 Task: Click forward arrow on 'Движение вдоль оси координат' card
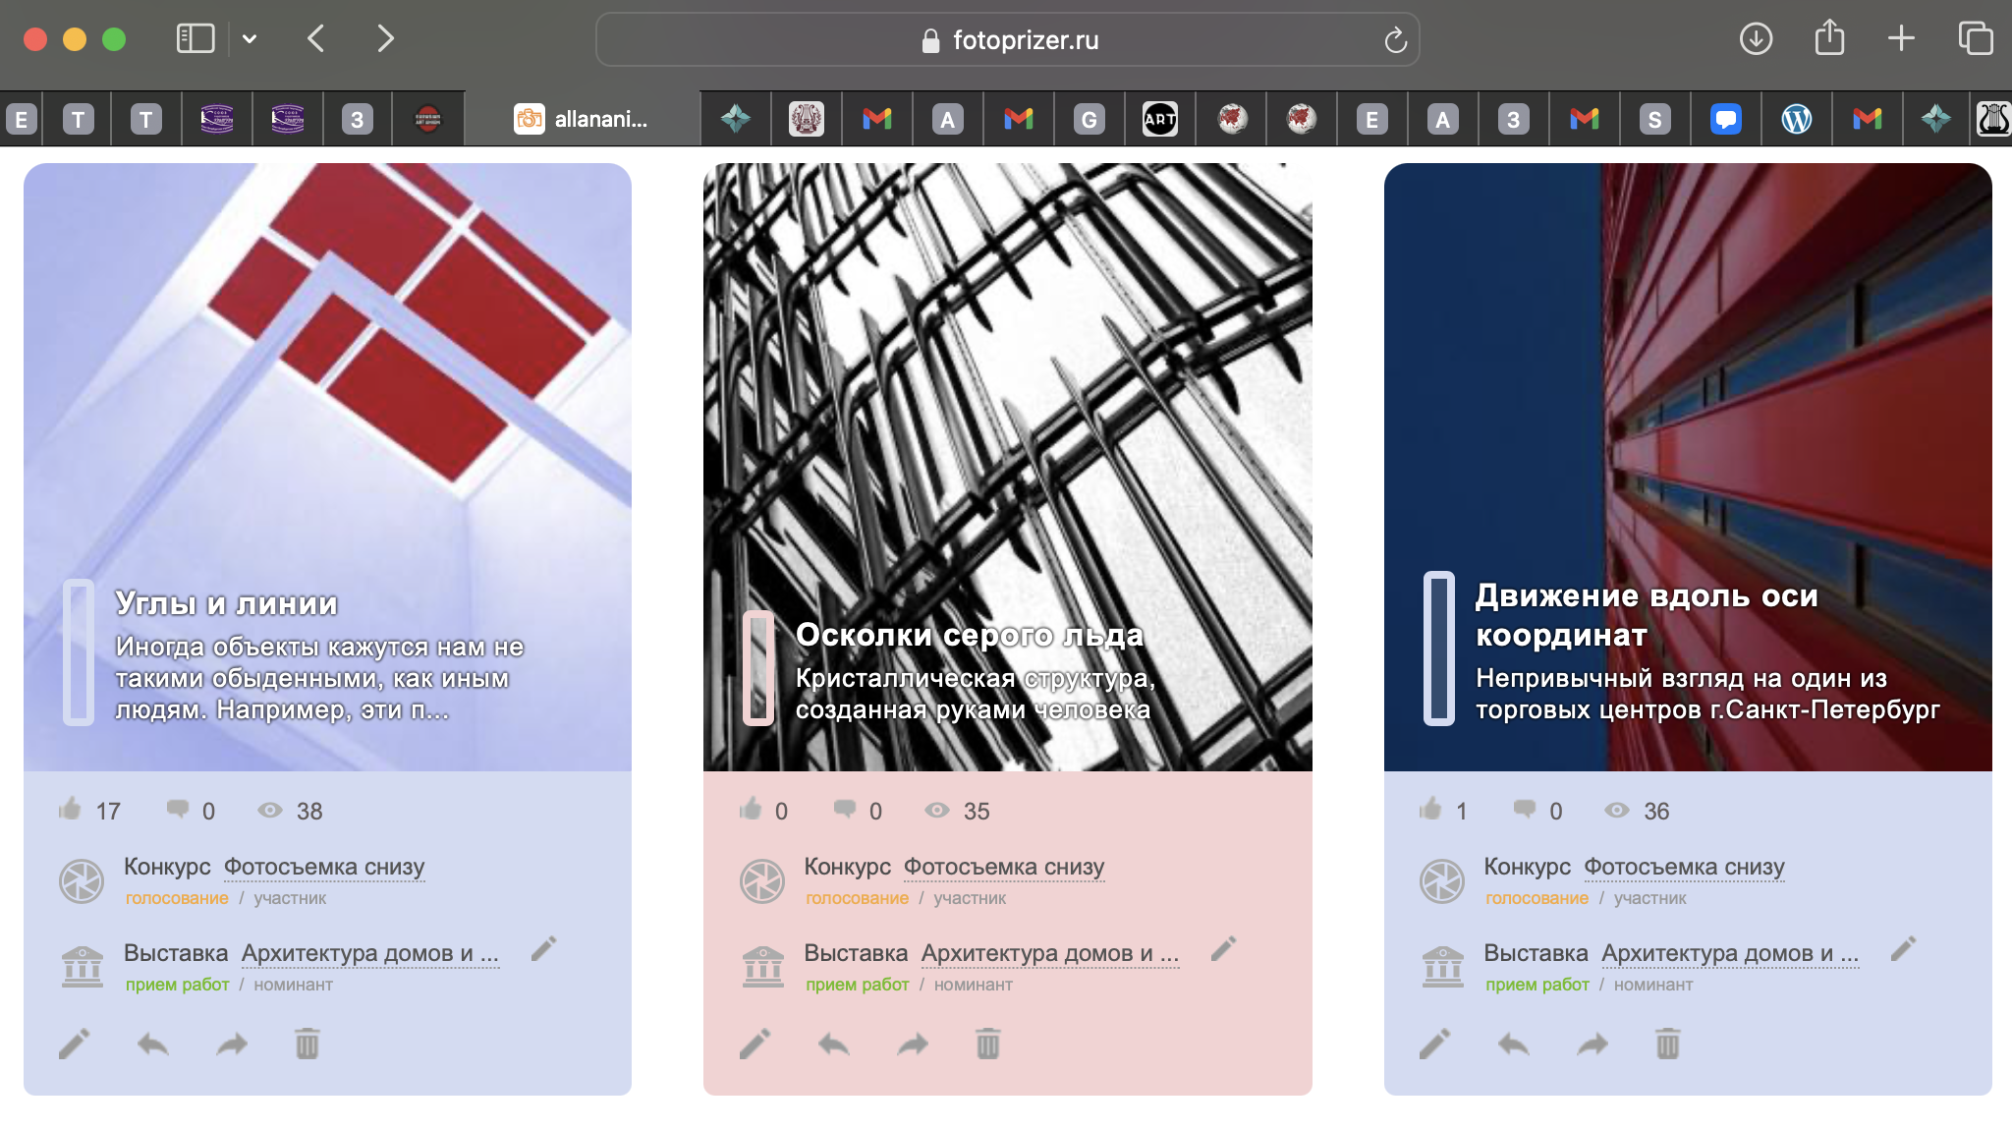pyautogui.click(x=1592, y=1044)
